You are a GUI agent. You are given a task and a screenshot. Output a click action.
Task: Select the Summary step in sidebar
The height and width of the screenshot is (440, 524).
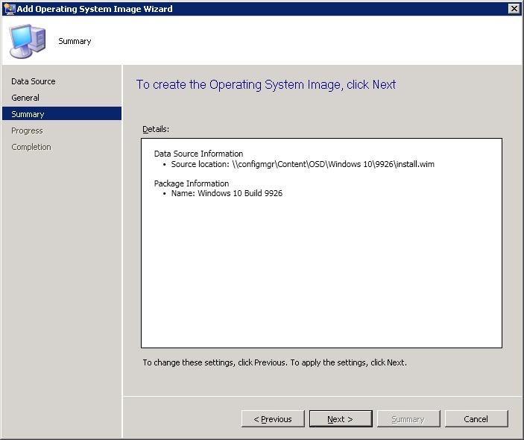28,114
